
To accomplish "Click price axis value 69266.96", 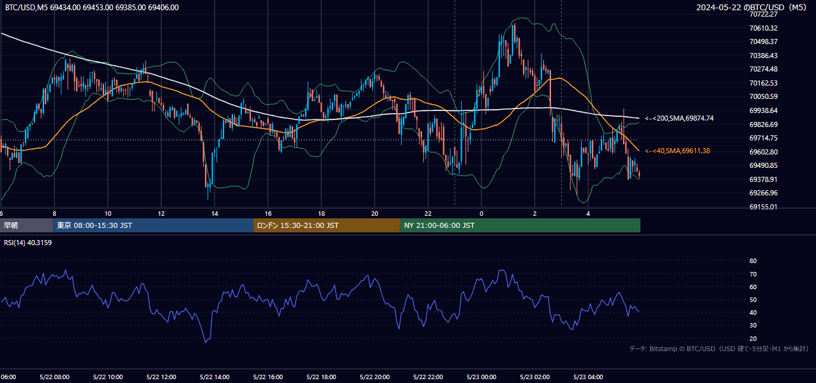I will coord(763,193).
